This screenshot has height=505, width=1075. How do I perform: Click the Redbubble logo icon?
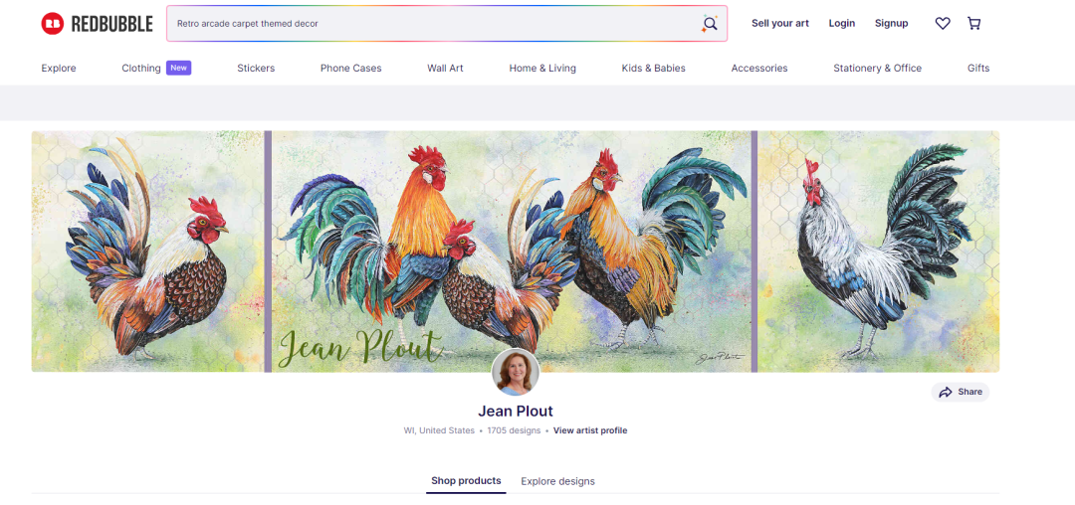click(52, 24)
